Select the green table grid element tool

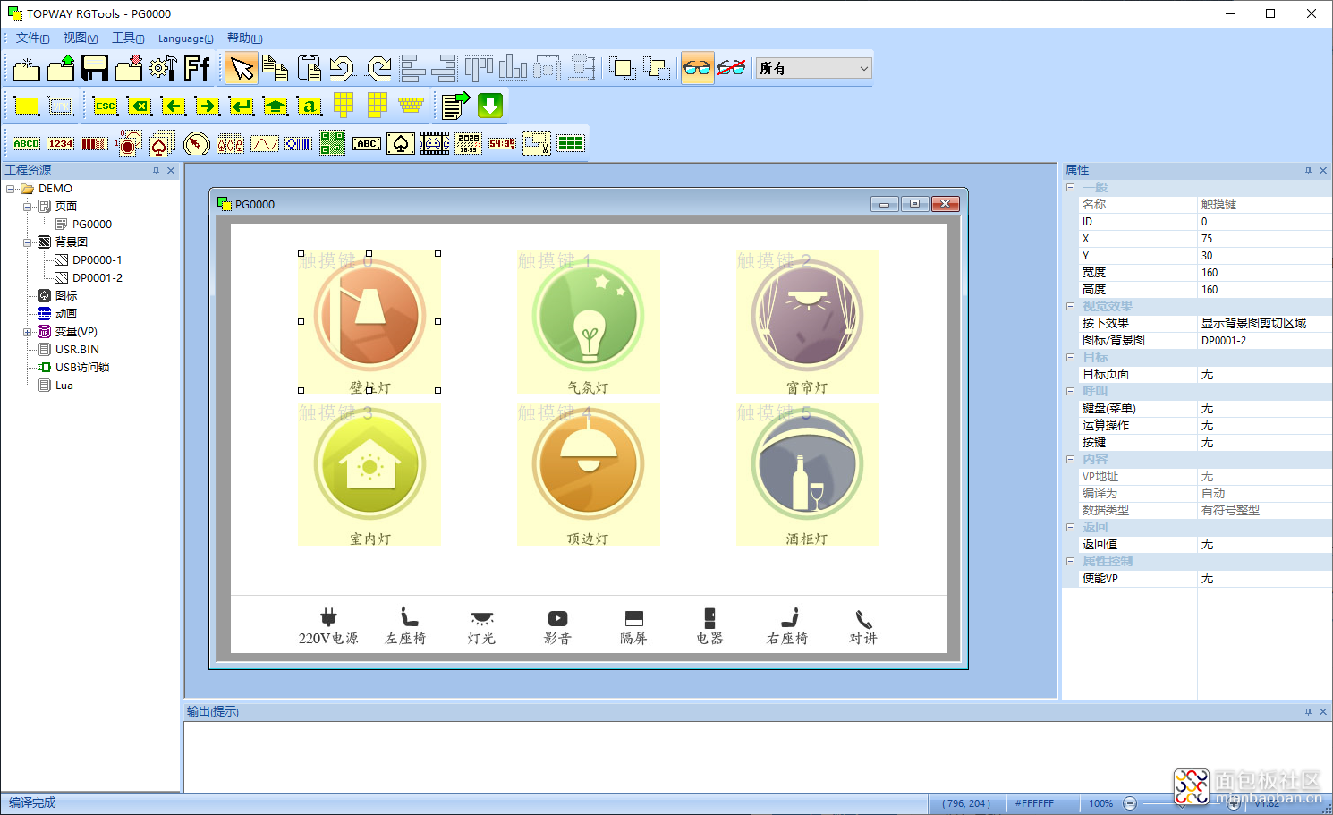click(x=571, y=143)
